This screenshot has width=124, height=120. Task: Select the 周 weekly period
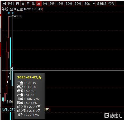point(23,4)
